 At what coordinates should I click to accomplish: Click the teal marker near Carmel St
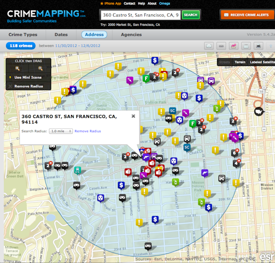click(77, 170)
